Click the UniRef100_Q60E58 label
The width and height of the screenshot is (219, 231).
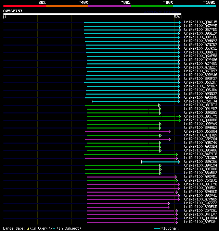point(201,56)
